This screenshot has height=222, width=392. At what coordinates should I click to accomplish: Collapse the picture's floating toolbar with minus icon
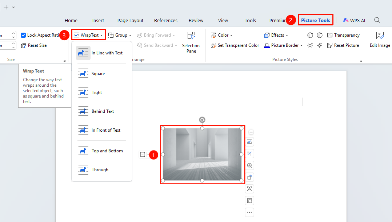tap(251, 132)
